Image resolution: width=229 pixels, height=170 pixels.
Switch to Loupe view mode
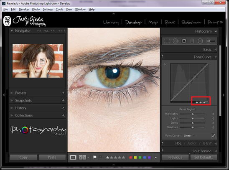(73, 157)
